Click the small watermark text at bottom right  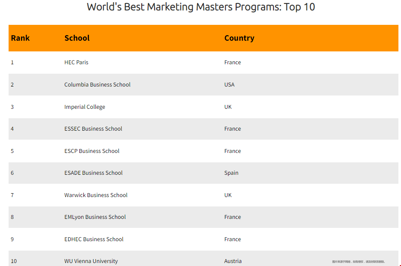(358, 262)
